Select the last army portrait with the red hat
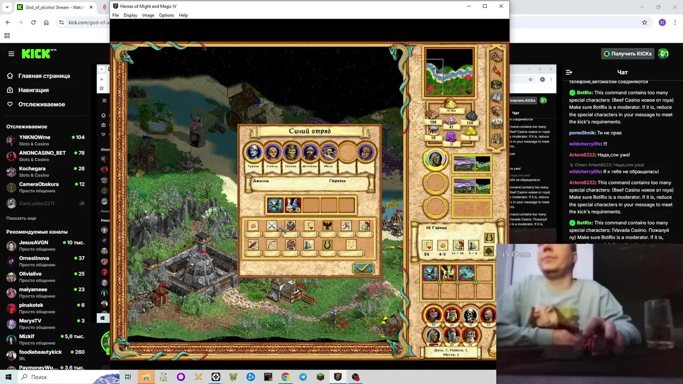 [366, 152]
